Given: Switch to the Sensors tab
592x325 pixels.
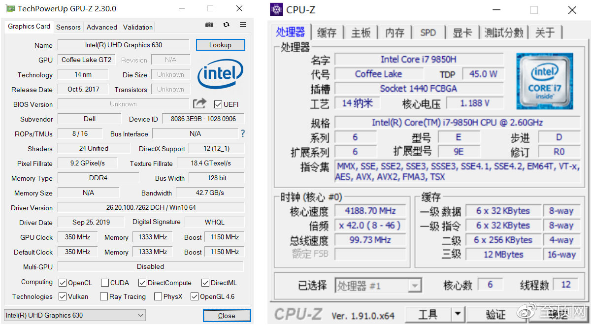Looking at the screenshot, I should click(x=68, y=27).
